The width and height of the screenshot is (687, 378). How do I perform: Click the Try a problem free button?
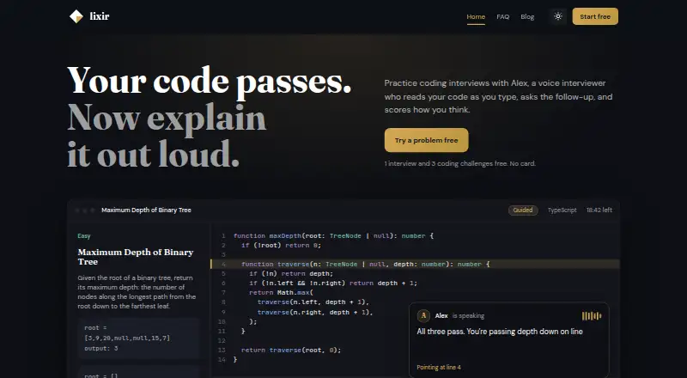426,140
